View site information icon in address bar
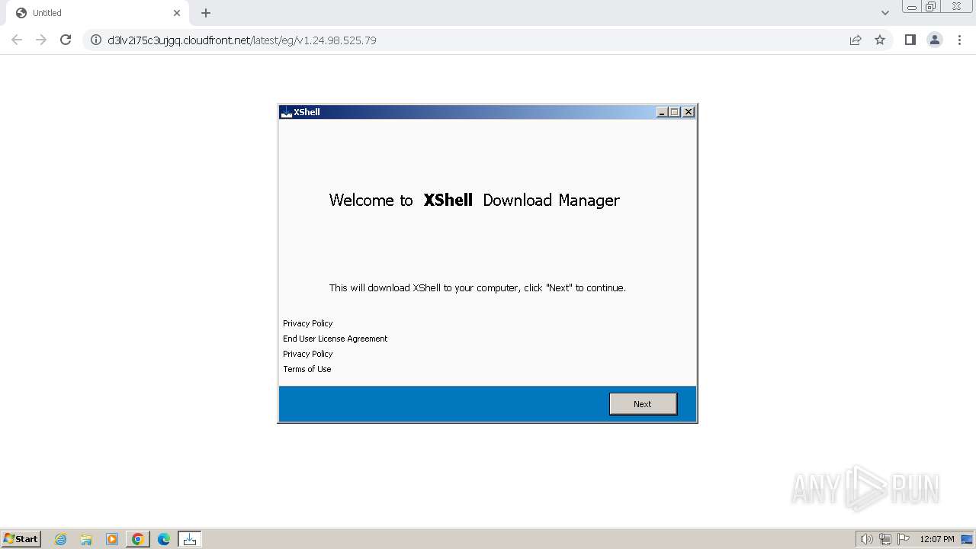This screenshot has height=549, width=976. [96, 40]
